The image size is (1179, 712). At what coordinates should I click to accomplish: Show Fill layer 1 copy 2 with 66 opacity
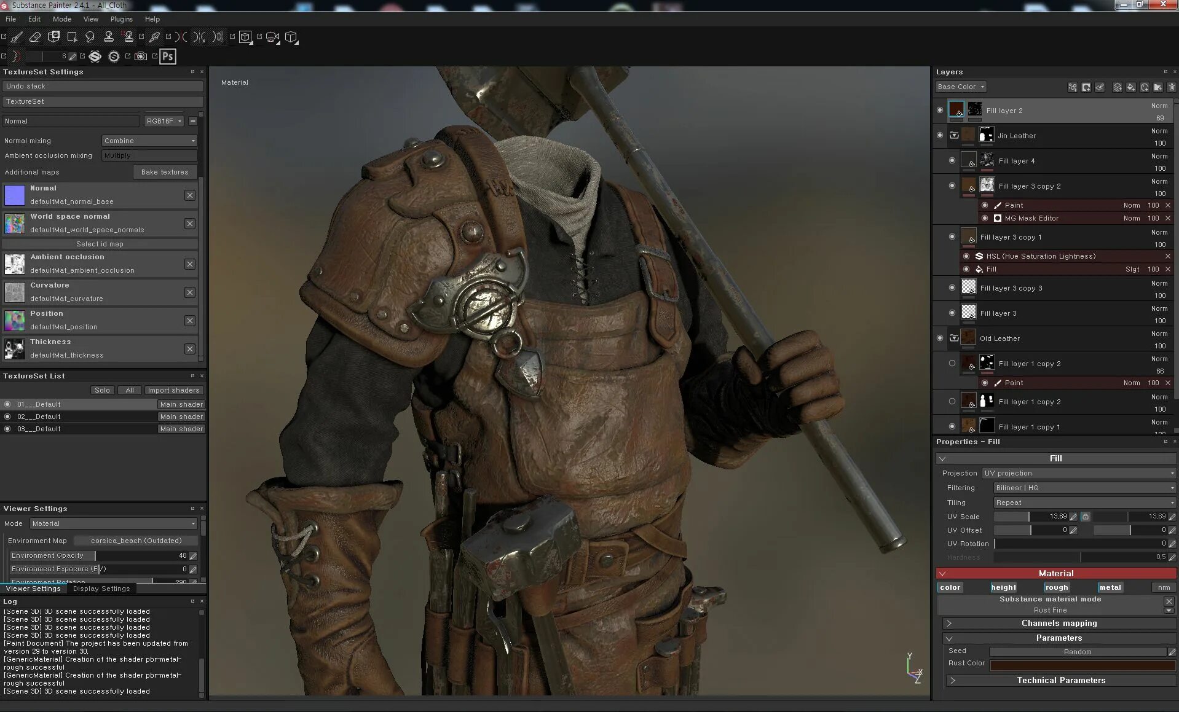[952, 364]
